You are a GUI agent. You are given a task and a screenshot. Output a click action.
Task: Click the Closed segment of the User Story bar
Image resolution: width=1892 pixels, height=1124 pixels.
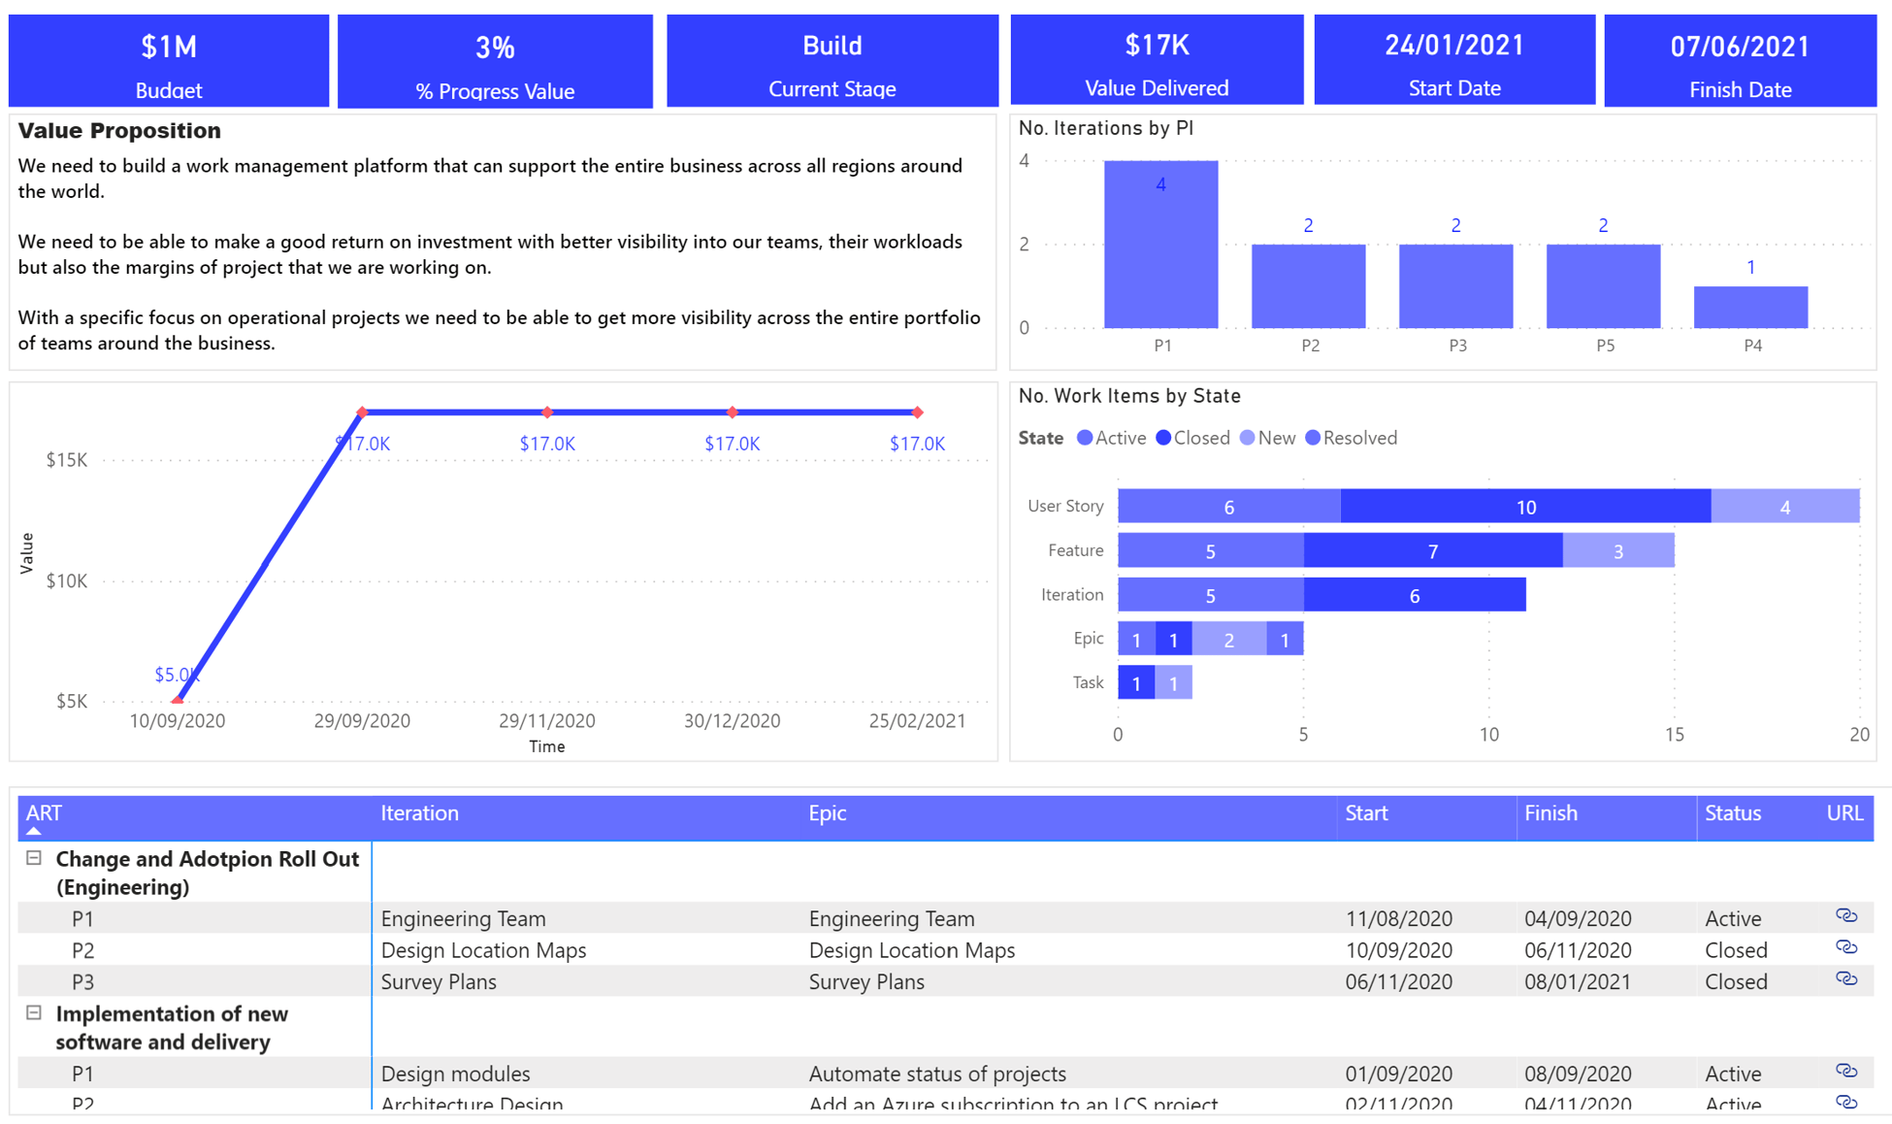click(1526, 506)
